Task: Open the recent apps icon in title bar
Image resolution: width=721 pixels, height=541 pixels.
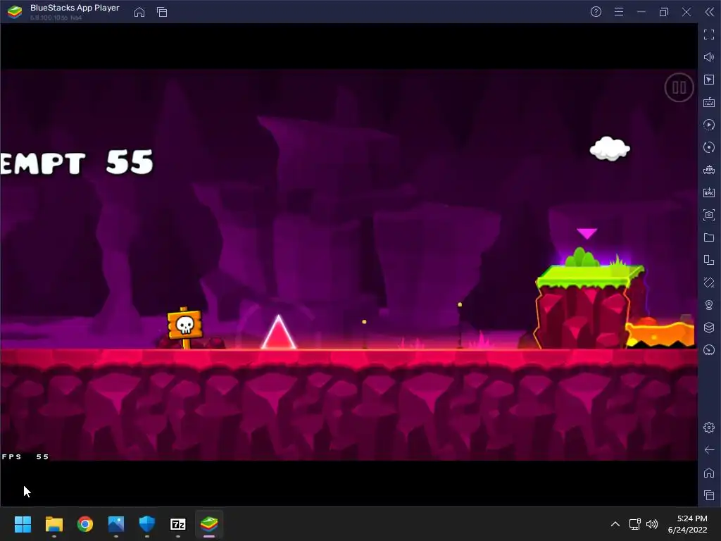Action: (162, 12)
